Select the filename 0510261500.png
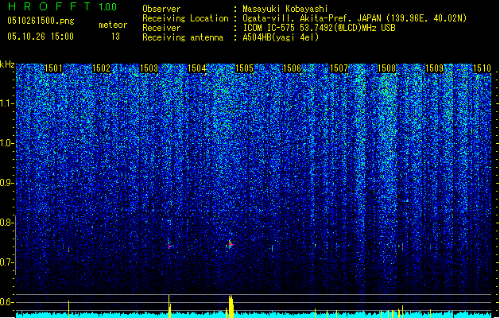The height and width of the screenshot is (318, 500). coord(41,21)
